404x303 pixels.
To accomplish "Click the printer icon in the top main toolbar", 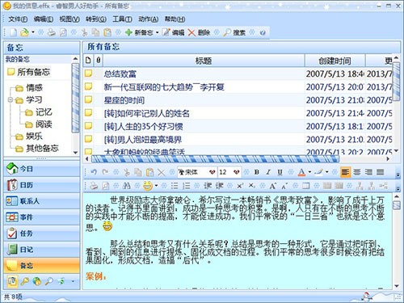I will (51, 32).
